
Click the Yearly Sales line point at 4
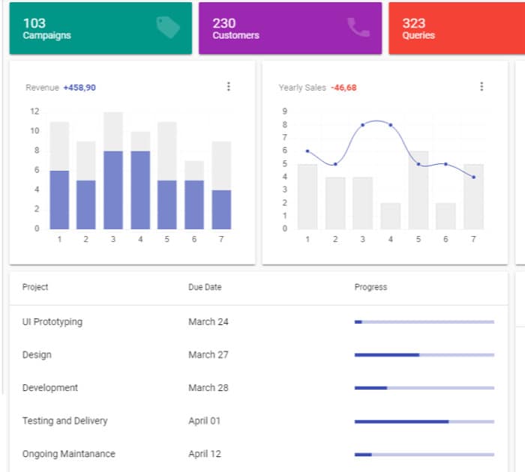click(x=390, y=125)
